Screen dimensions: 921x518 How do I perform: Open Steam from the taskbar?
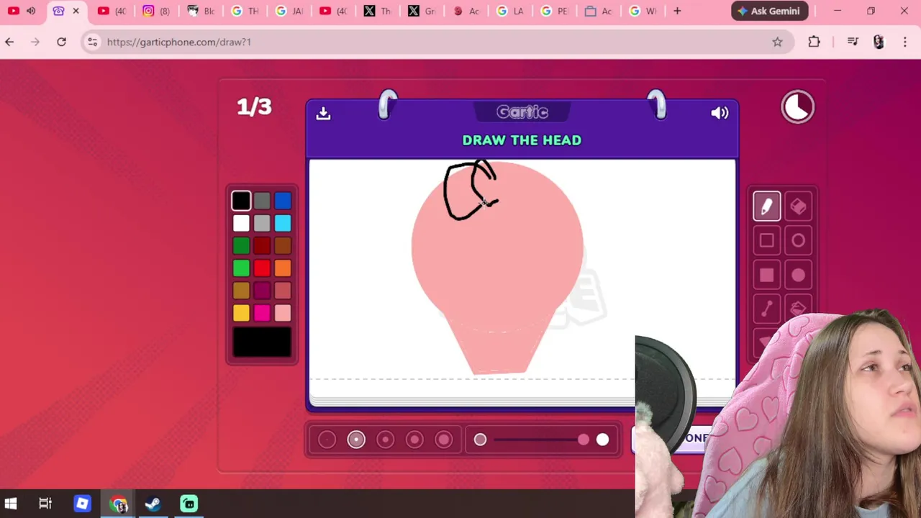pyautogui.click(x=153, y=504)
